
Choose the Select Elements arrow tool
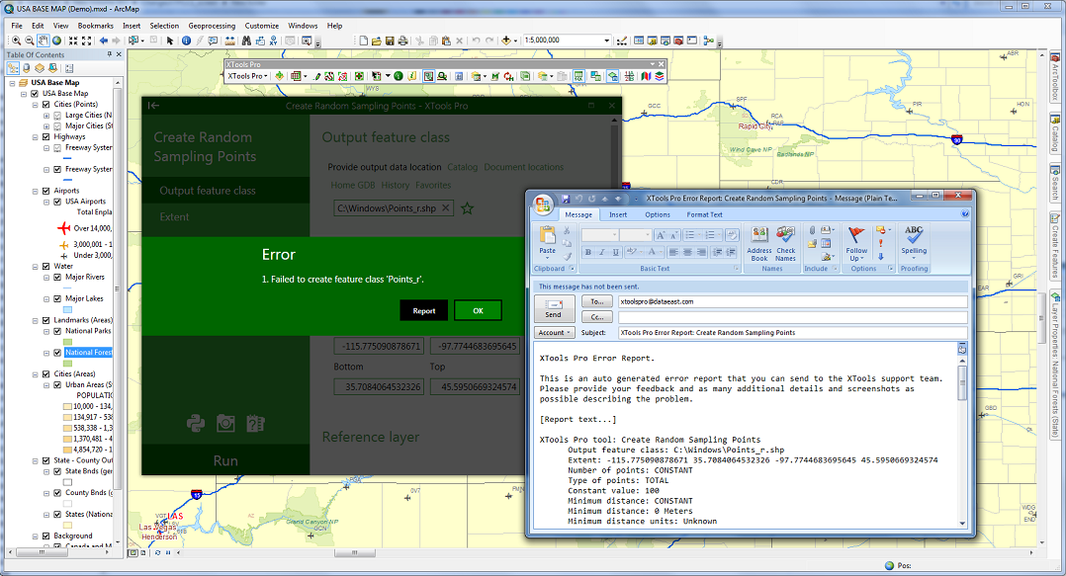point(170,41)
